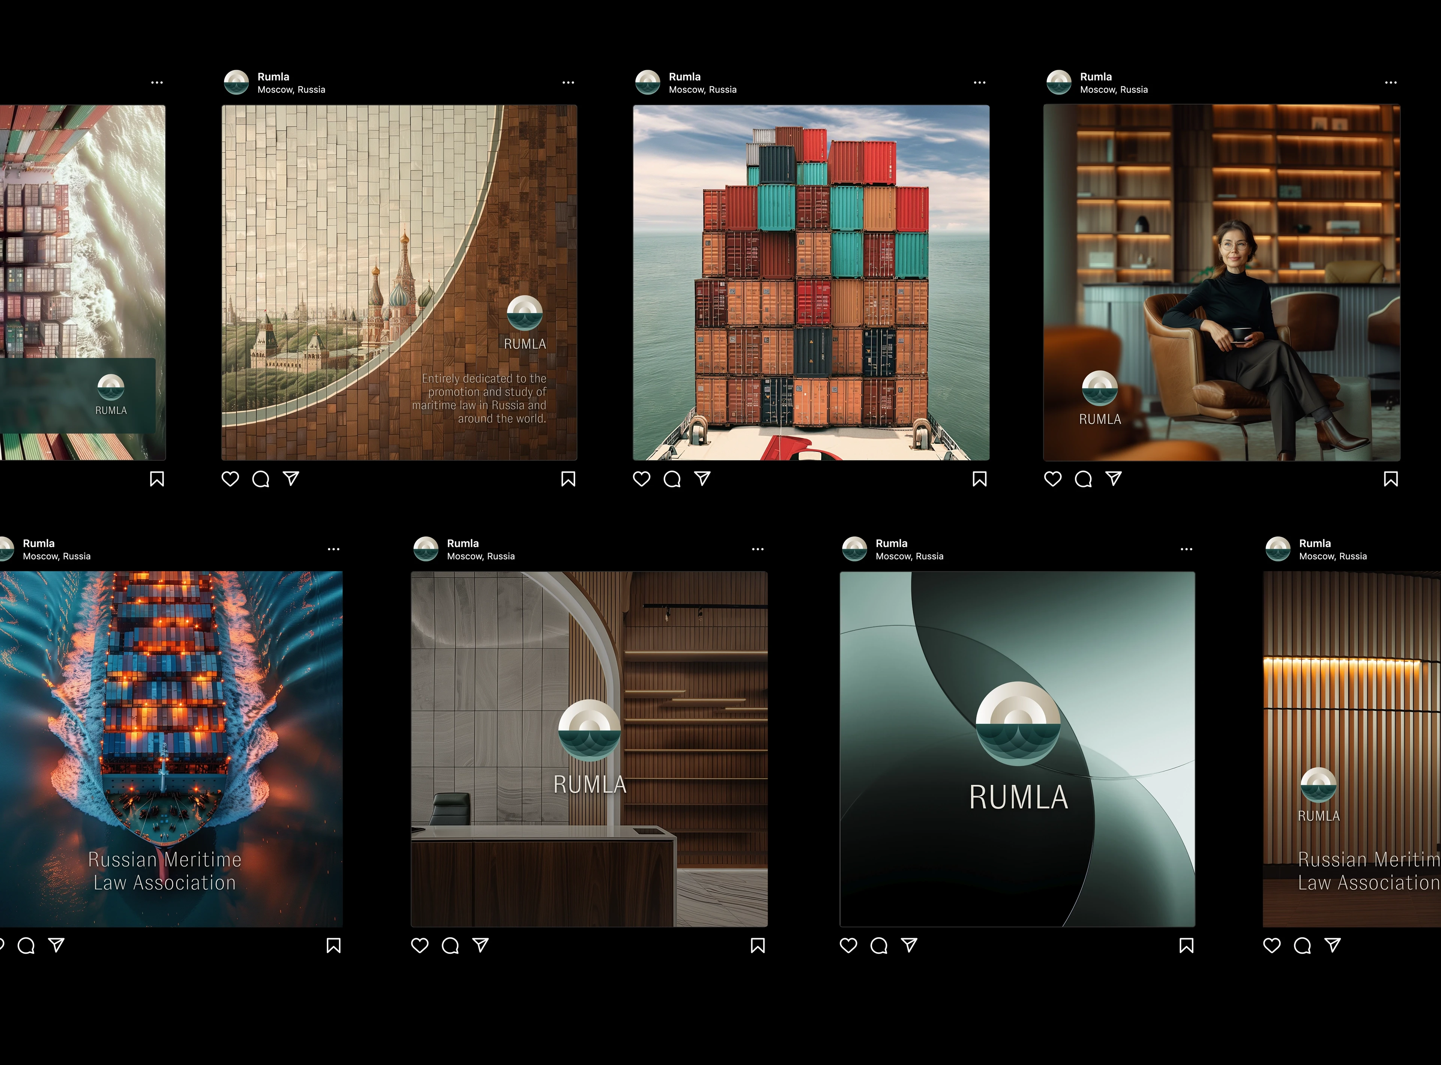Screen dimensions: 1441x1065
Task: Open more options for reception desk post
Action: click(758, 549)
